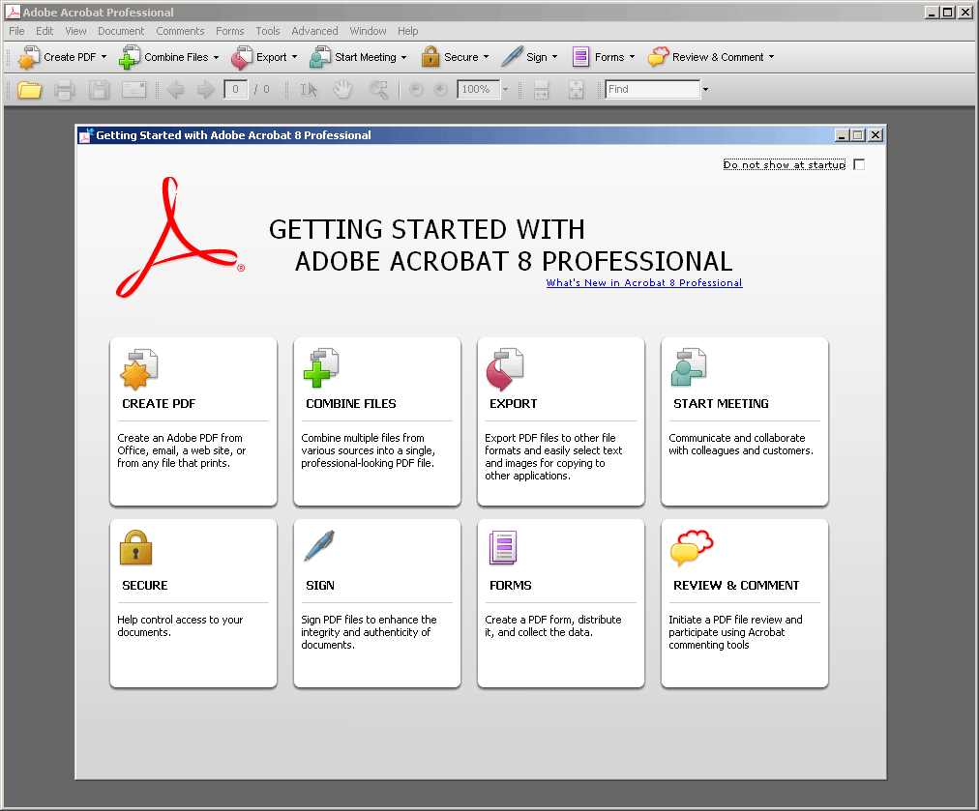979x811 pixels.
Task: Click the Sign pen toolbar icon
Action: pos(512,57)
